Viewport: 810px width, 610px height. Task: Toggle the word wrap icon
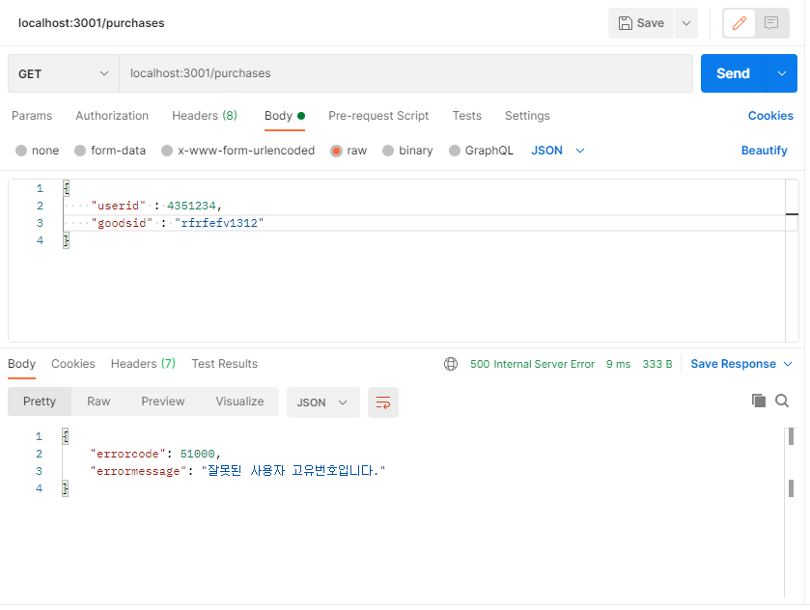click(x=382, y=402)
